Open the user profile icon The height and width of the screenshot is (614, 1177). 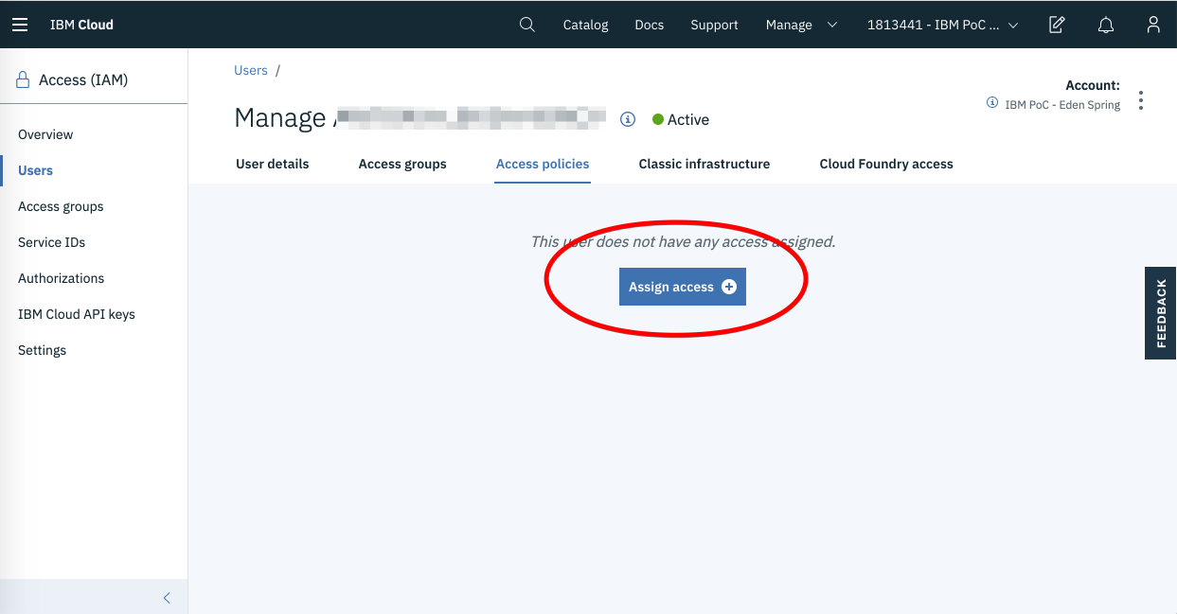(1153, 25)
